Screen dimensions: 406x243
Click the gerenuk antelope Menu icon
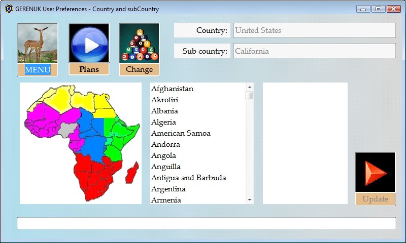[x=38, y=44]
